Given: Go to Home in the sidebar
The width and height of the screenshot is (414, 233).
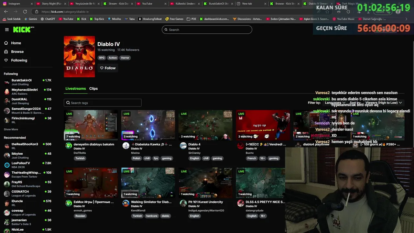Looking at the screenshot, I should [x=16, y=43].
